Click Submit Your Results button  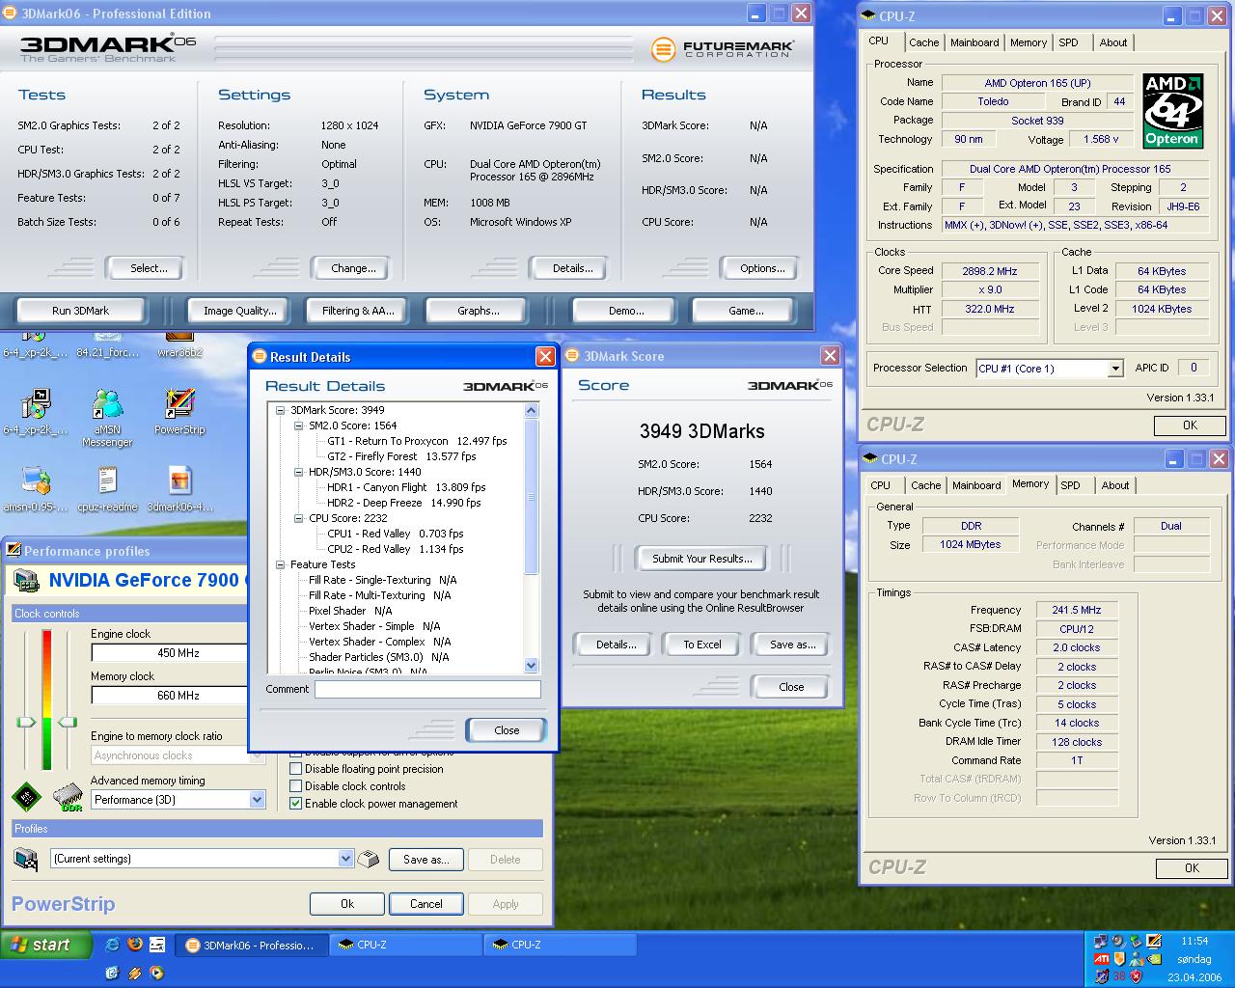(x=701, y=559)
